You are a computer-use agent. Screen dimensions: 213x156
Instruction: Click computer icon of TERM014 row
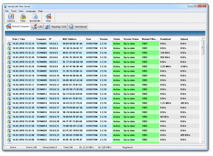(9, 103)
